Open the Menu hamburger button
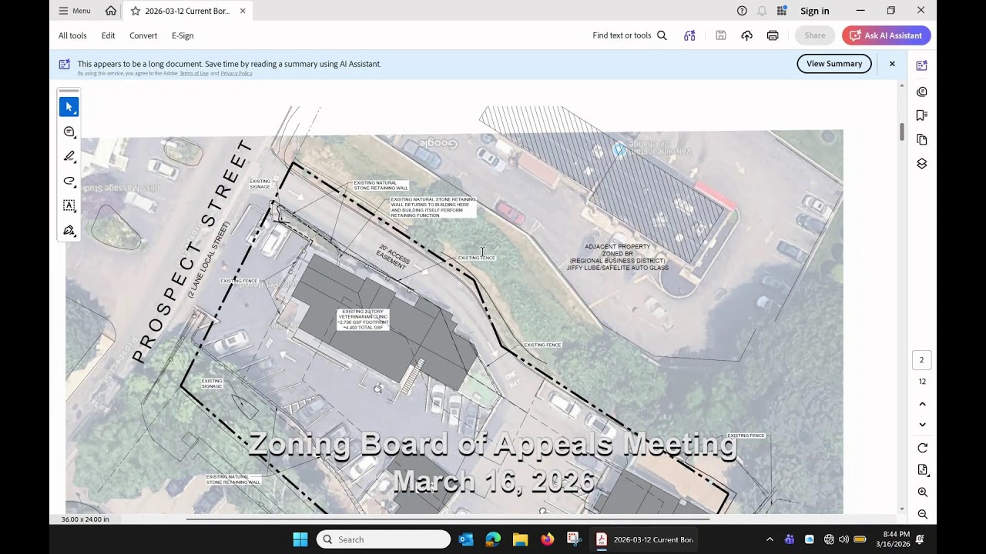The image size is (986, 554). pos(75,11)
